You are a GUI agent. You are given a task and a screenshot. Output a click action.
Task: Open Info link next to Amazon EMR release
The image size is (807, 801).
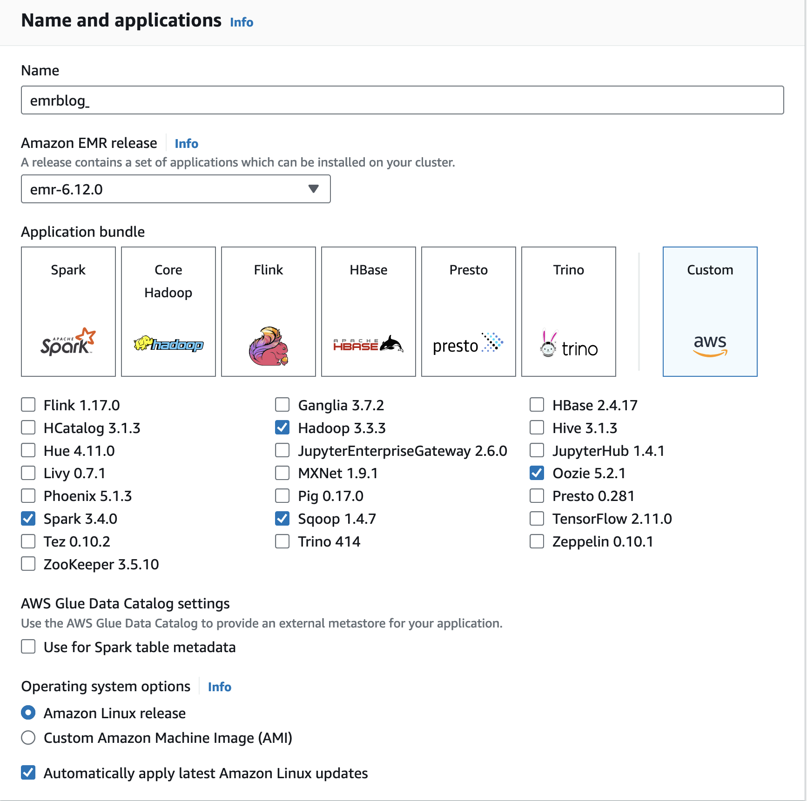(187, 143)
